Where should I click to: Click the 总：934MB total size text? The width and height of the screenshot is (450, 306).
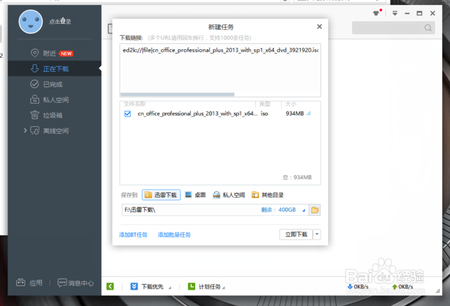point(297,177)
